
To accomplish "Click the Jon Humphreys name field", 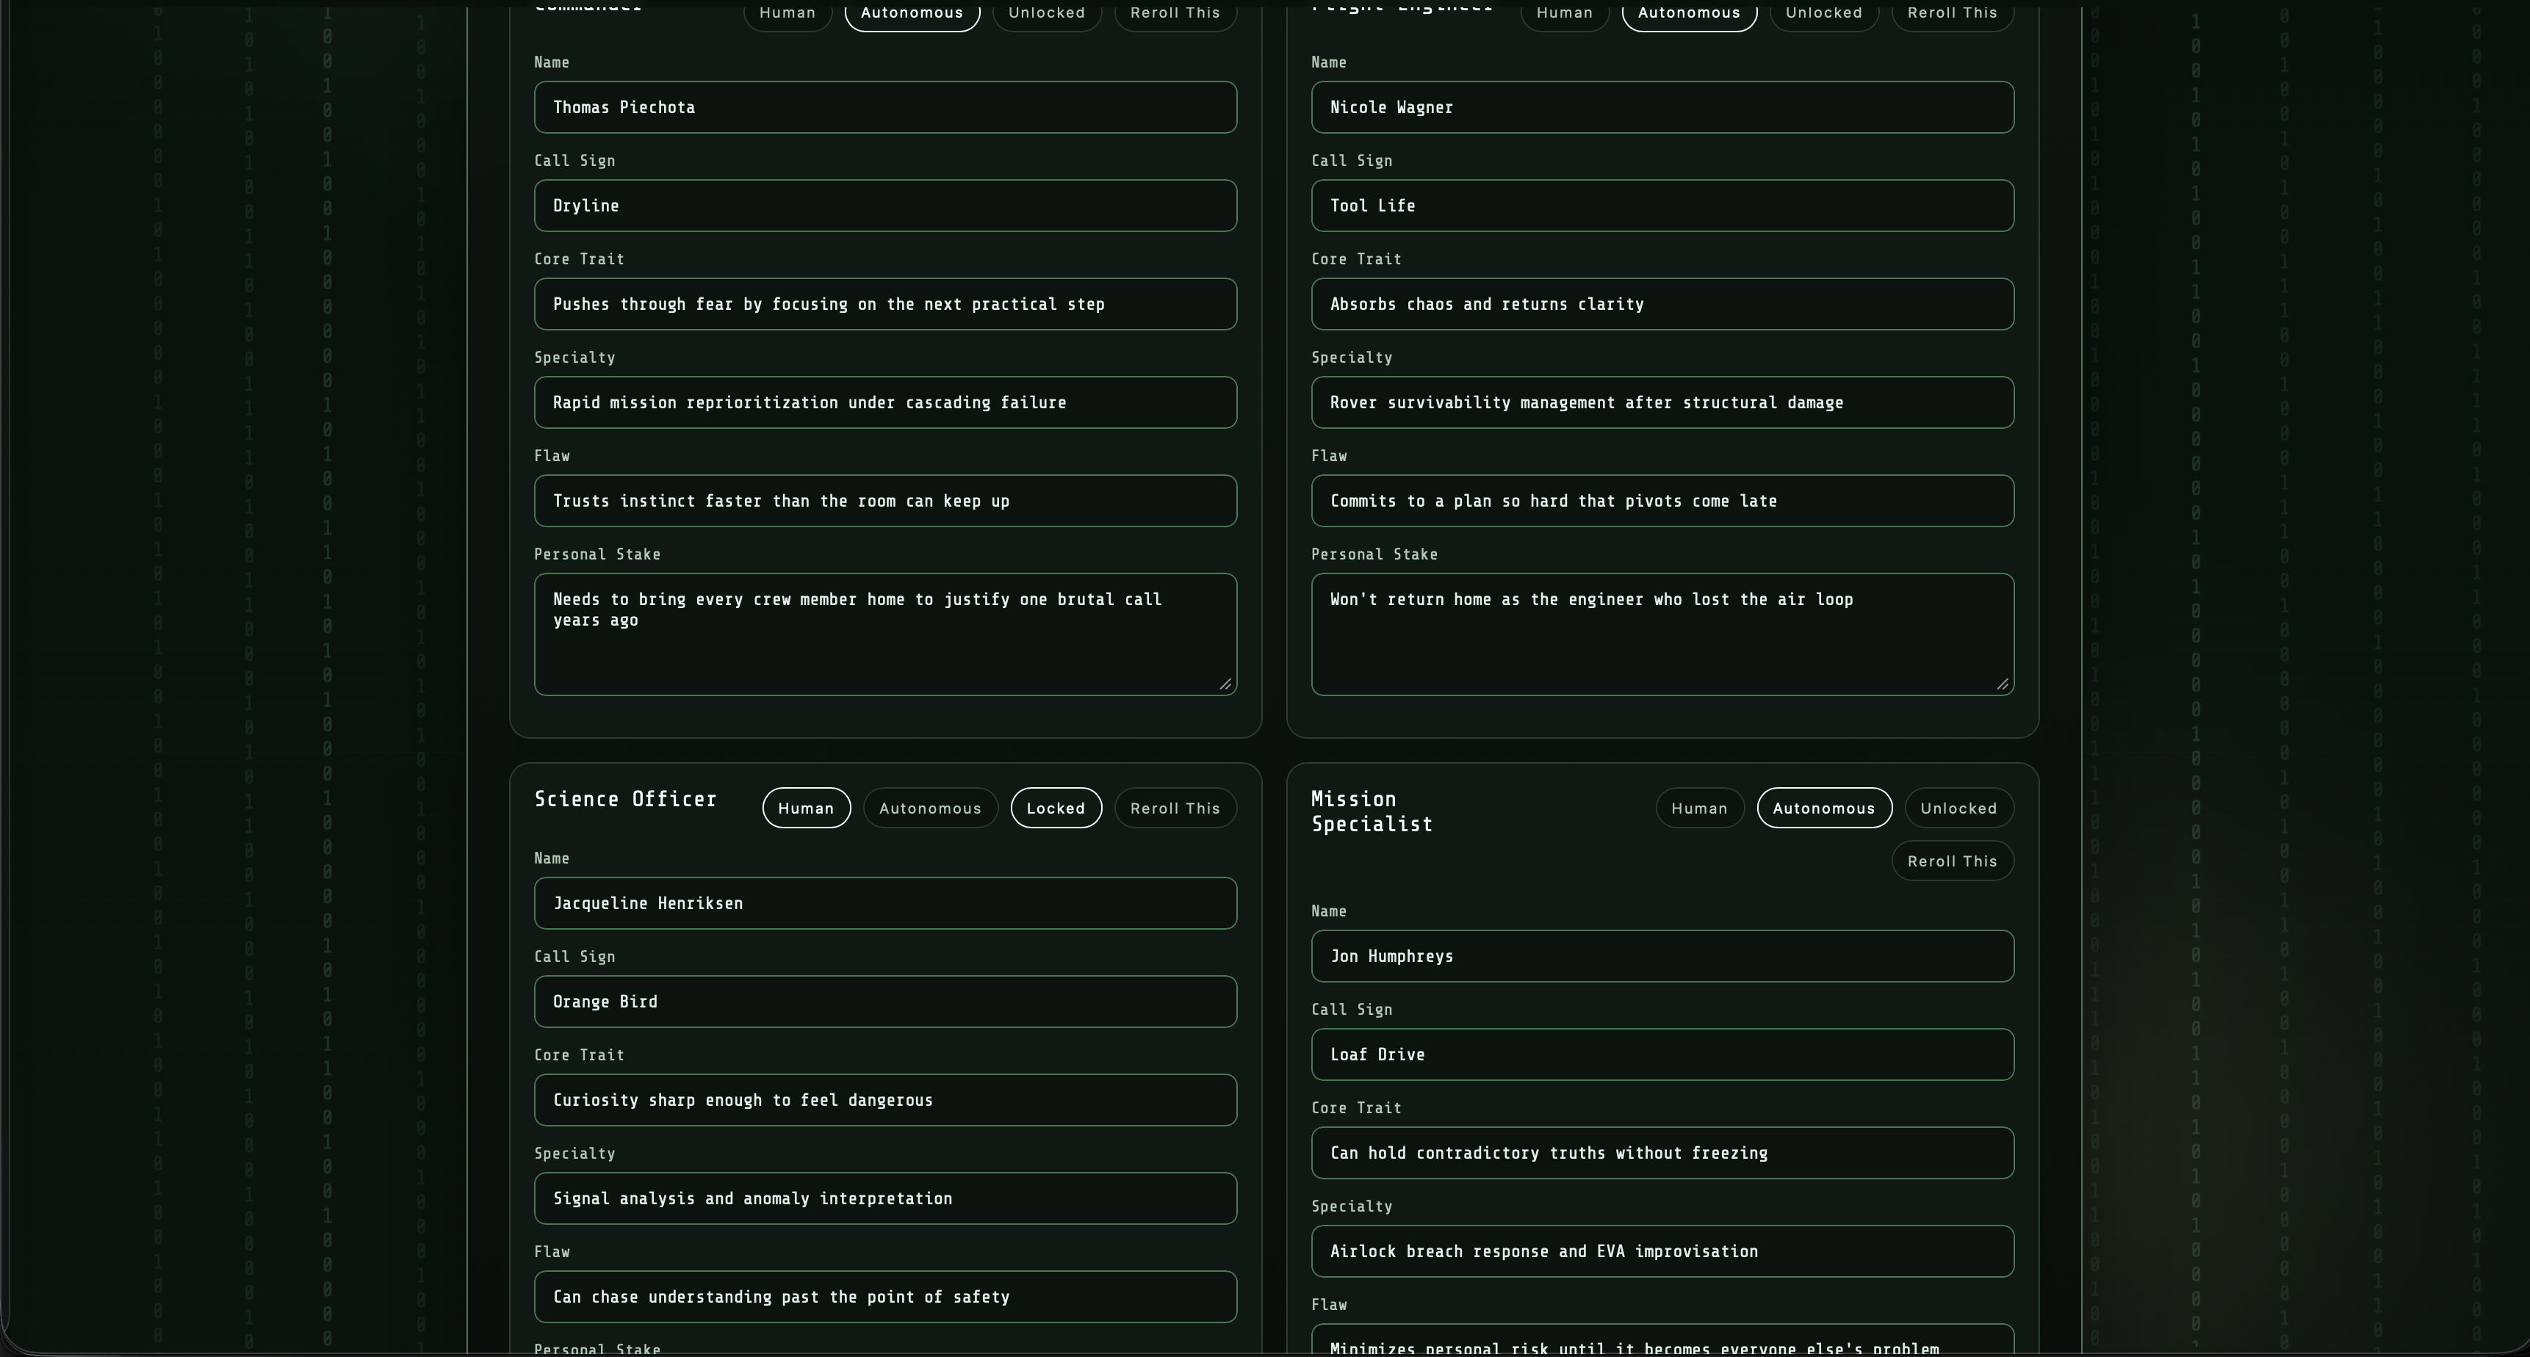I will (1661, 956).
